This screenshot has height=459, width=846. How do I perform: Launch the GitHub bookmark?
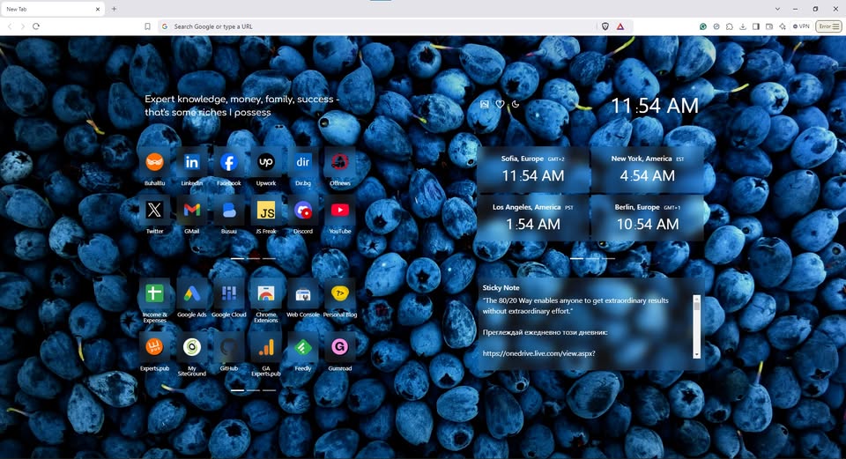[228, 347]
